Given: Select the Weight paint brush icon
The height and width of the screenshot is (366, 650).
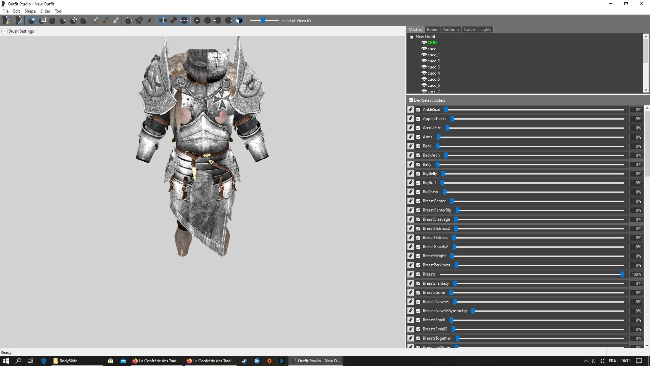Looking at the screenshot, I should (x=95, y=21).
